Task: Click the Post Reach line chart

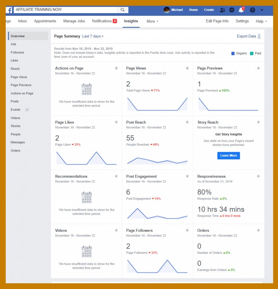Action: click(x=157, y=161)
